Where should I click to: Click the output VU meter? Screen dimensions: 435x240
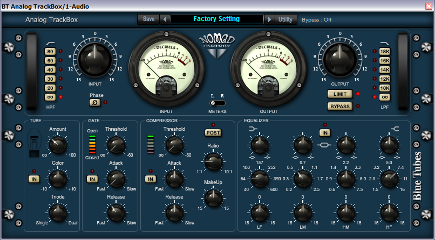click(269, 69)
